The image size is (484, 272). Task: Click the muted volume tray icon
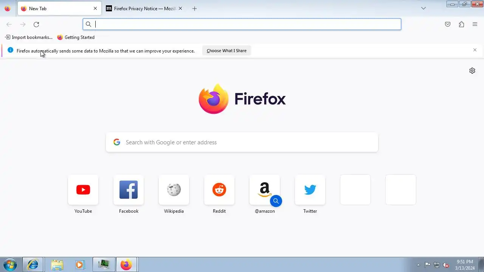(x=446, y=265)
